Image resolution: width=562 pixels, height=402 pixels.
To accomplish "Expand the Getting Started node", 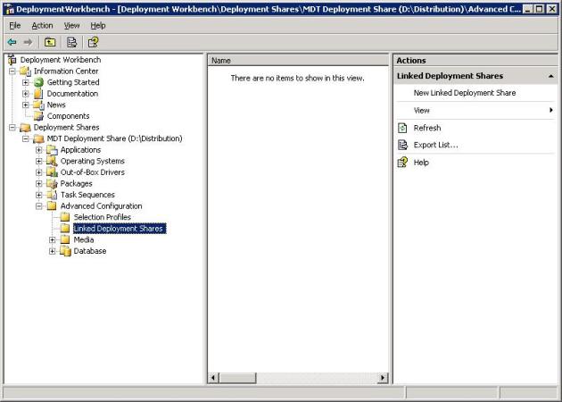I will tap(26, 82).
